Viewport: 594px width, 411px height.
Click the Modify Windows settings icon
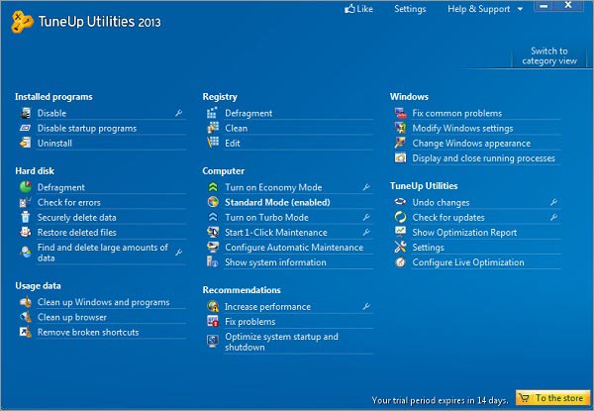point(400,128)
